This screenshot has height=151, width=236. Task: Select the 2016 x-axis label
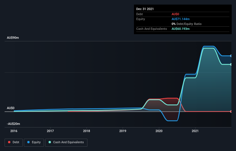point(14,131)
